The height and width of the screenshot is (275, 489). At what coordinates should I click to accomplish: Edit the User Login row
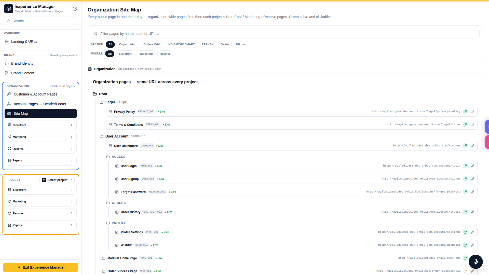(472, 166)
